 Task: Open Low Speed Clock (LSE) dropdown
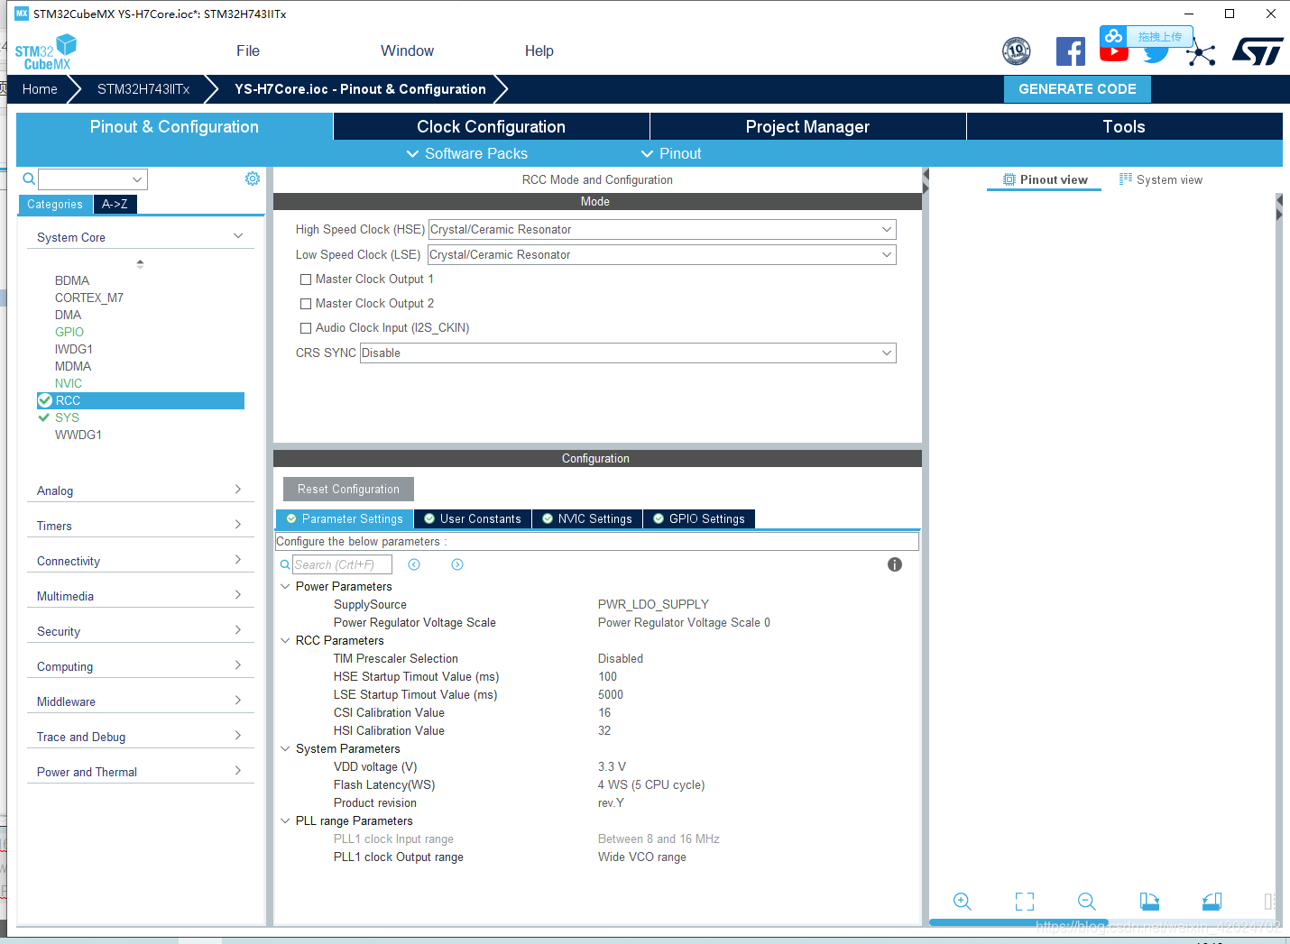click(662, 255)
